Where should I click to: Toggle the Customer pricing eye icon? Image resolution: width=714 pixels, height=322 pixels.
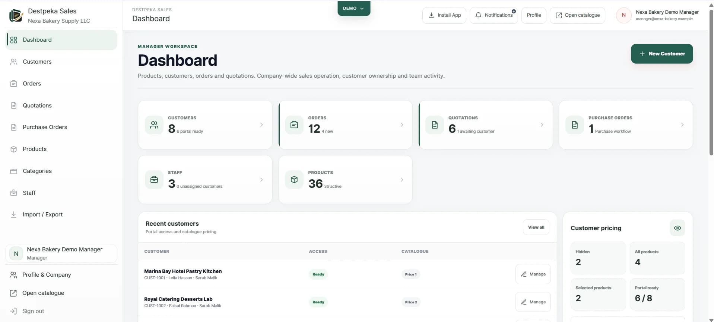[x=677, y=228]
